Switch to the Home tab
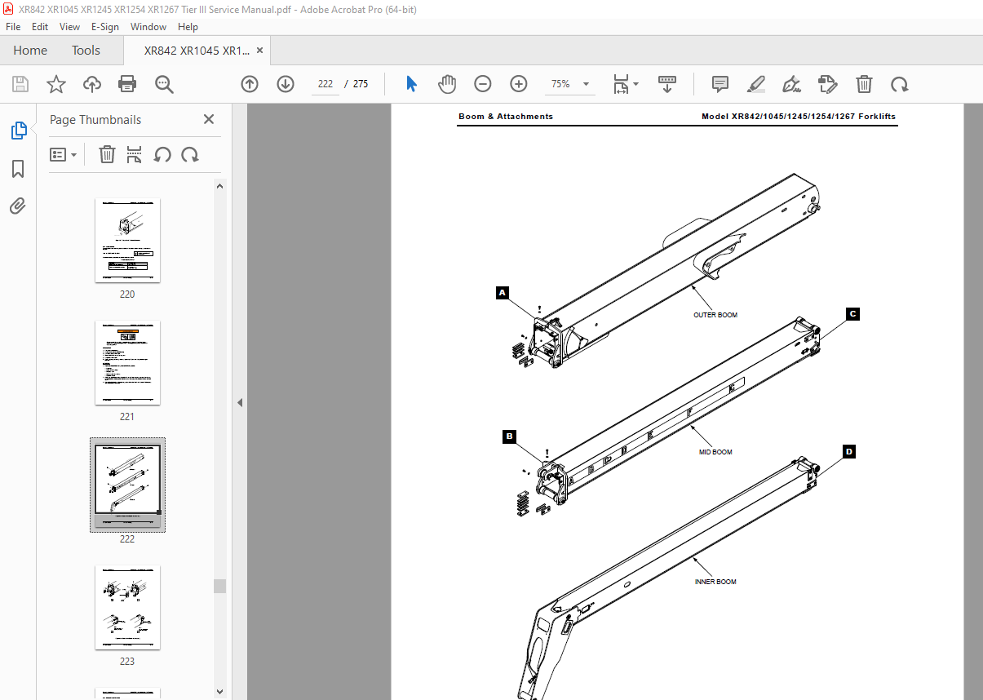The width and height of the screenshot is (983, 700). point(30,51)
